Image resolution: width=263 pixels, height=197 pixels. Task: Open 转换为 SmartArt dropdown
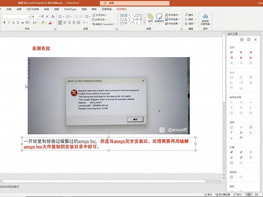pyautogui.click(x=103, y=24)
